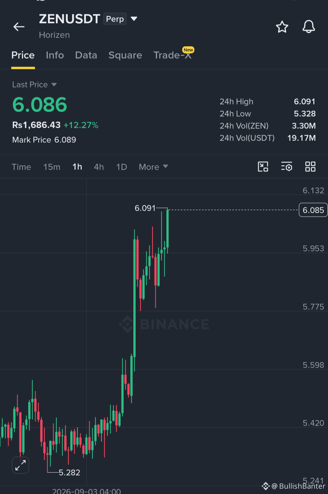Select the Time line chart view
328x494 pixels.
[21, 167]
